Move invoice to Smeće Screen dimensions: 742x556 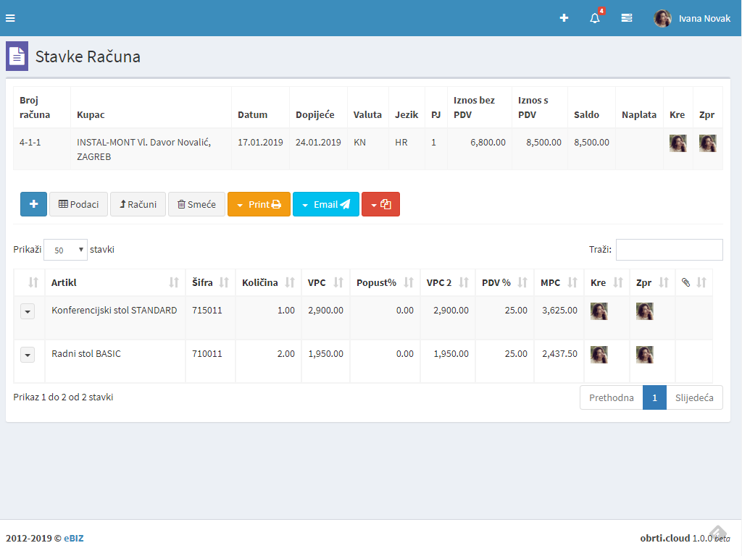[196, 204]
